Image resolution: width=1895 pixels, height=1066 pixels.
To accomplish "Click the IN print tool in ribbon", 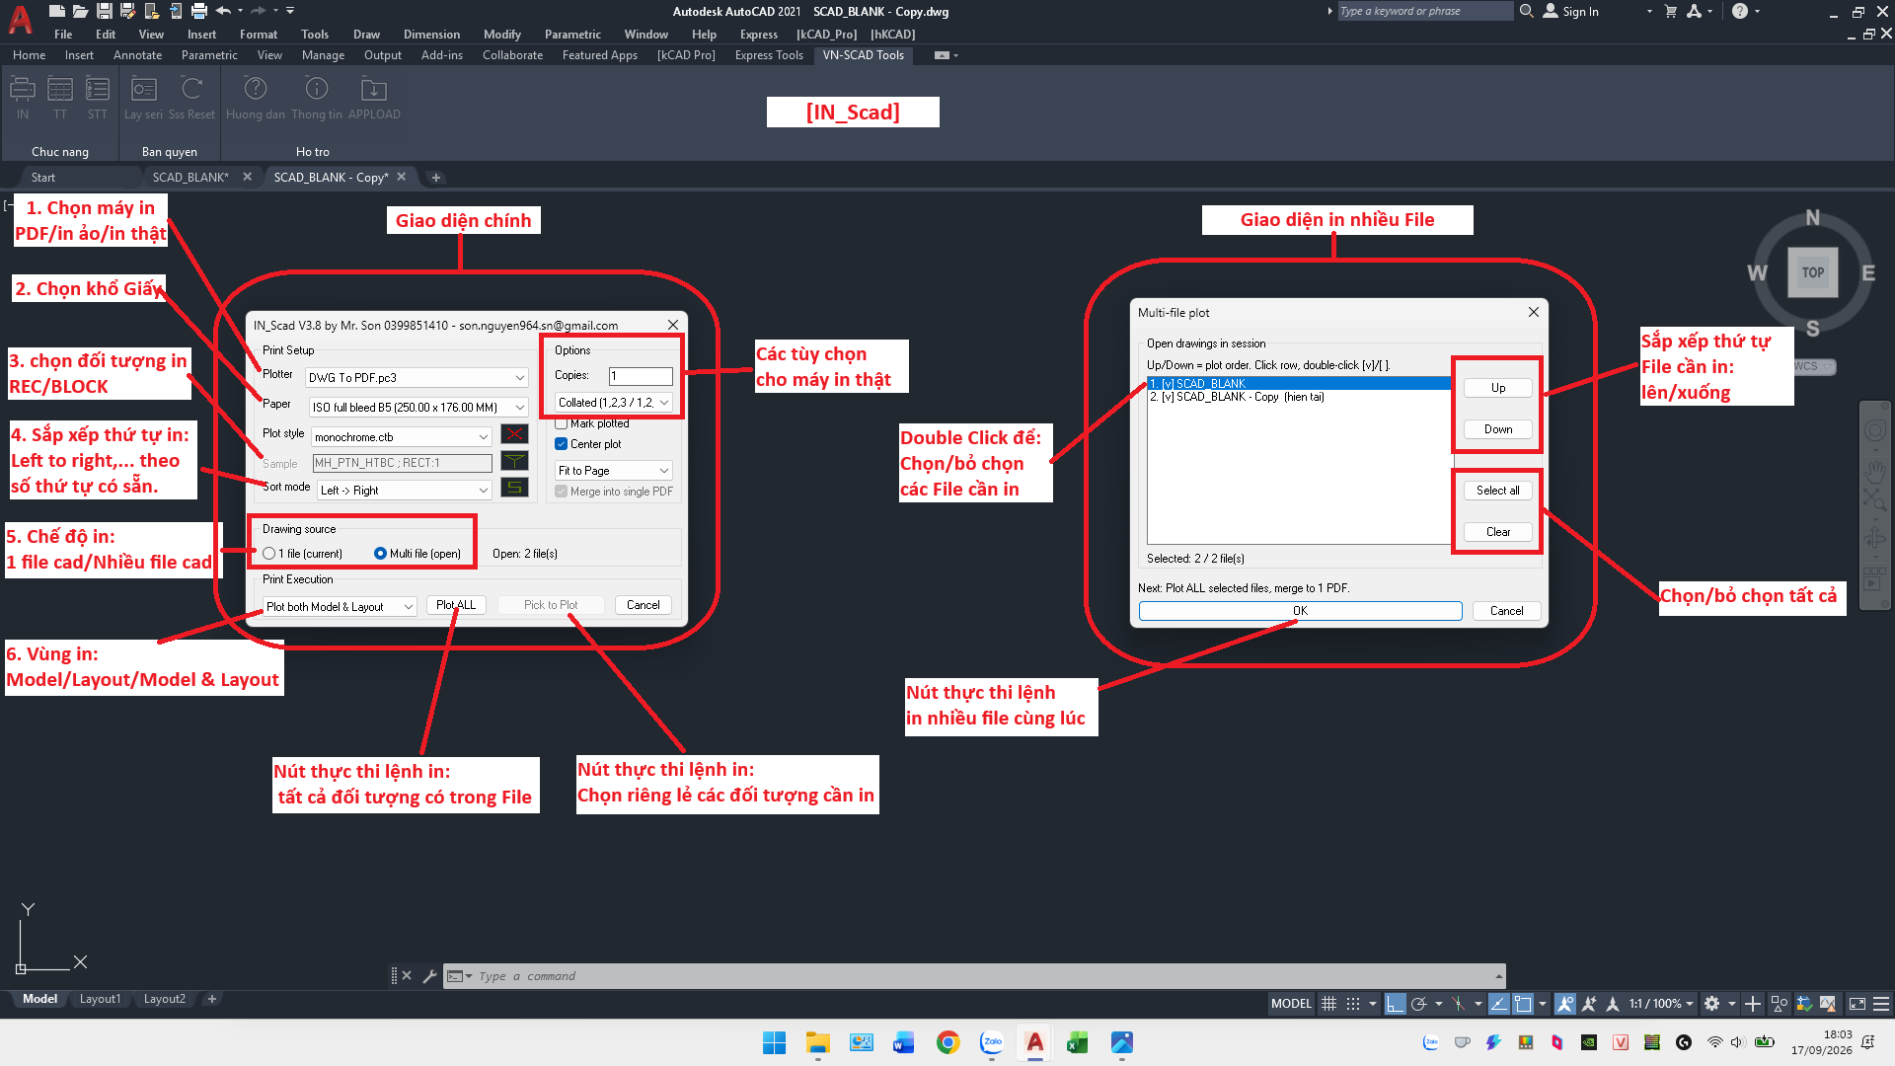I will tap(22, 98).
